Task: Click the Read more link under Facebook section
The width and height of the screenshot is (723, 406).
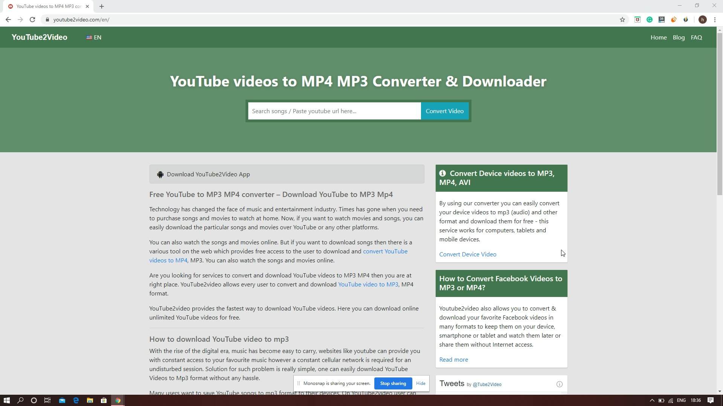Action: pos(453,359)
